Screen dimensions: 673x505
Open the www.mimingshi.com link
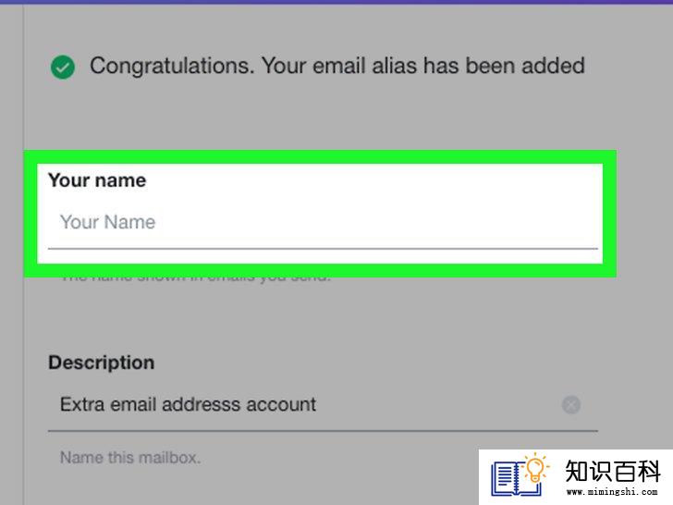pos(612,491)
